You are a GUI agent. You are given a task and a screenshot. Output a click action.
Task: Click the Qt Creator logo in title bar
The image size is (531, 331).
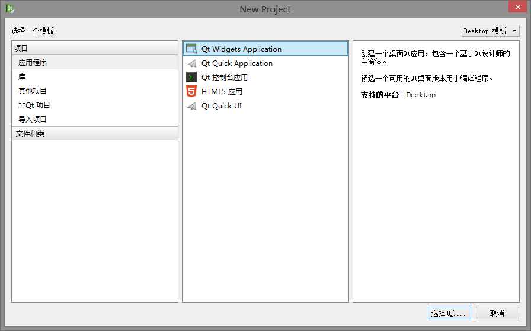point(10,9)
